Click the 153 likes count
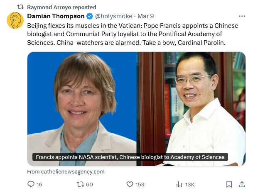The image size is (253, 193). [x=140, y=184]
